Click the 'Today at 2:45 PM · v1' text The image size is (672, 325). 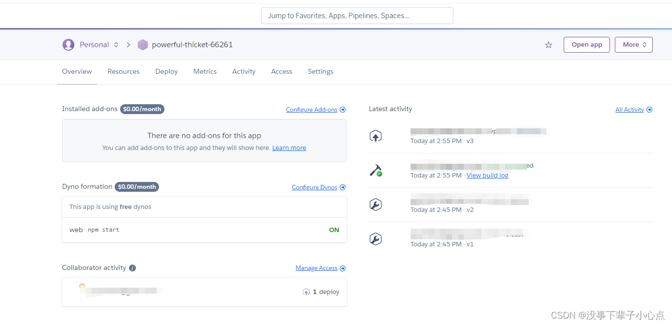point(442,244)
